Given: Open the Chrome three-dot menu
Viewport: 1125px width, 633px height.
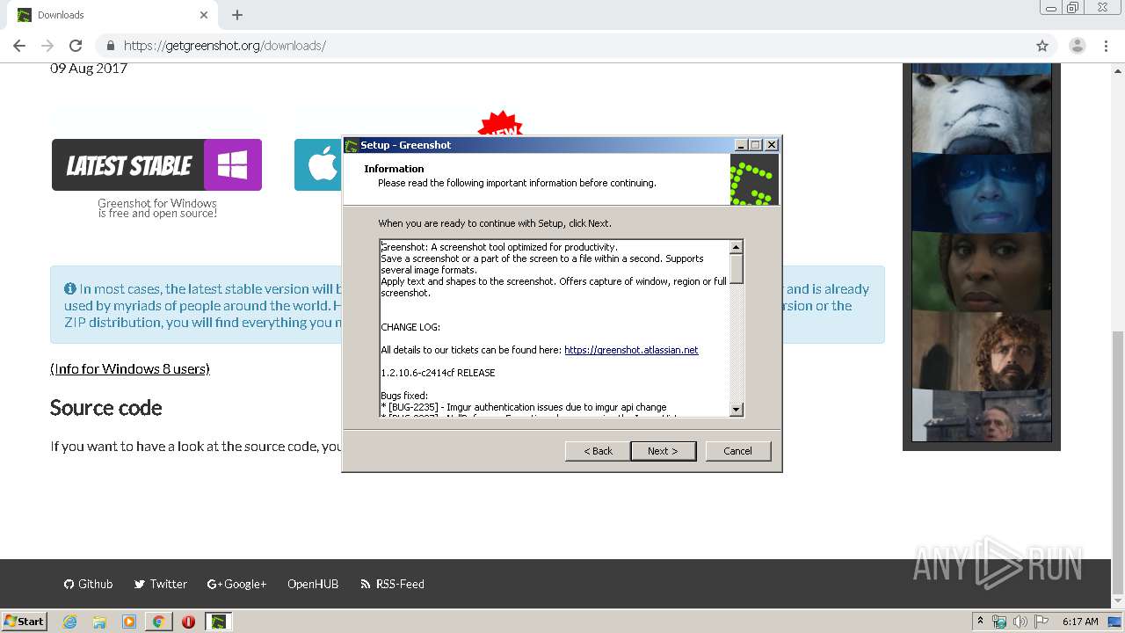Looking at the screenshot, I should 1106,46.
